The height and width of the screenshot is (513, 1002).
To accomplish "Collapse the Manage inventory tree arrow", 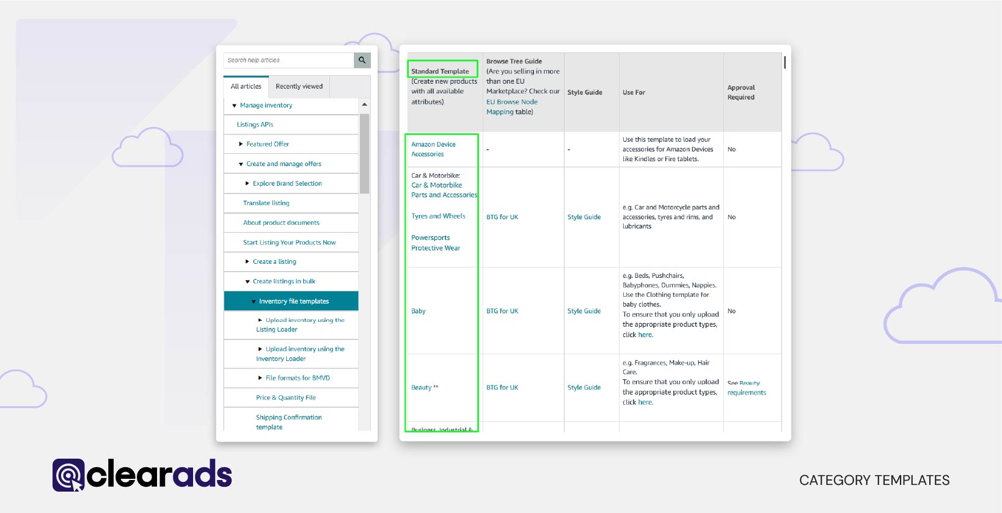I will [x=234, y=106].
